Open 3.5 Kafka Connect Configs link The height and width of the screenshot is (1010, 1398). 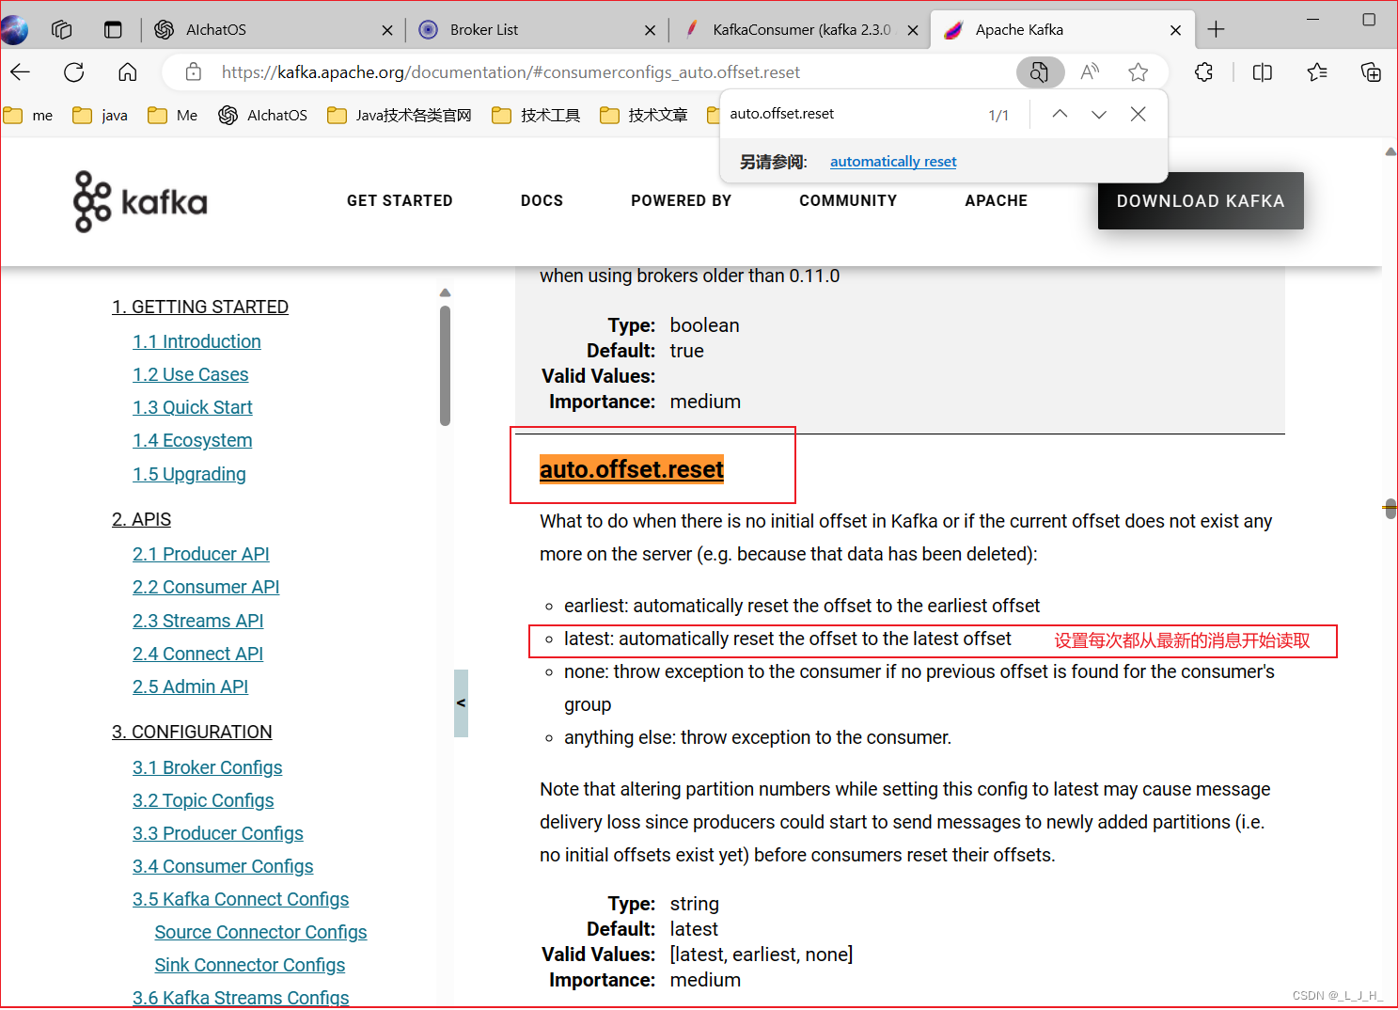[241, 899]
